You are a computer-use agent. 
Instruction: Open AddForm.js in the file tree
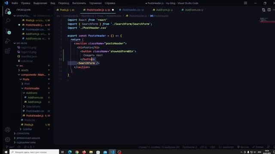(x=34, y=102)
